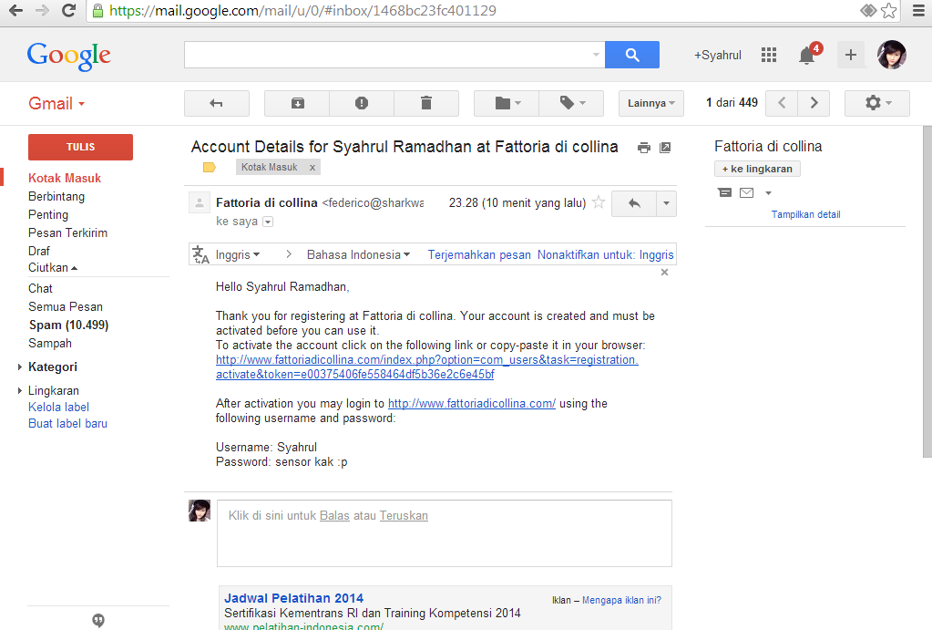This screenshot has height=630, width=932.
Task: Return to inbox with back arrow button
Action: (x=216, y=104)
